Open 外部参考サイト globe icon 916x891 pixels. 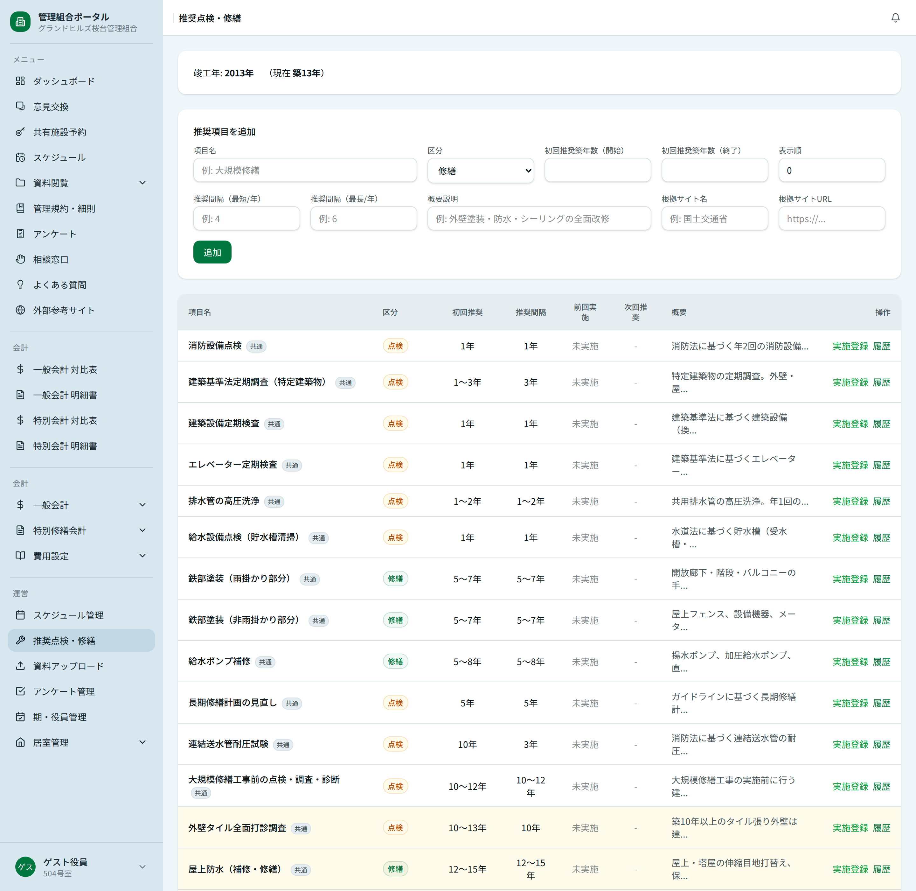coord(20,310)
